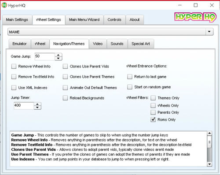The height and width of the screenshot is (175, 220).
Task: Switch to the Video sub-tab
Action: point(98,44)
